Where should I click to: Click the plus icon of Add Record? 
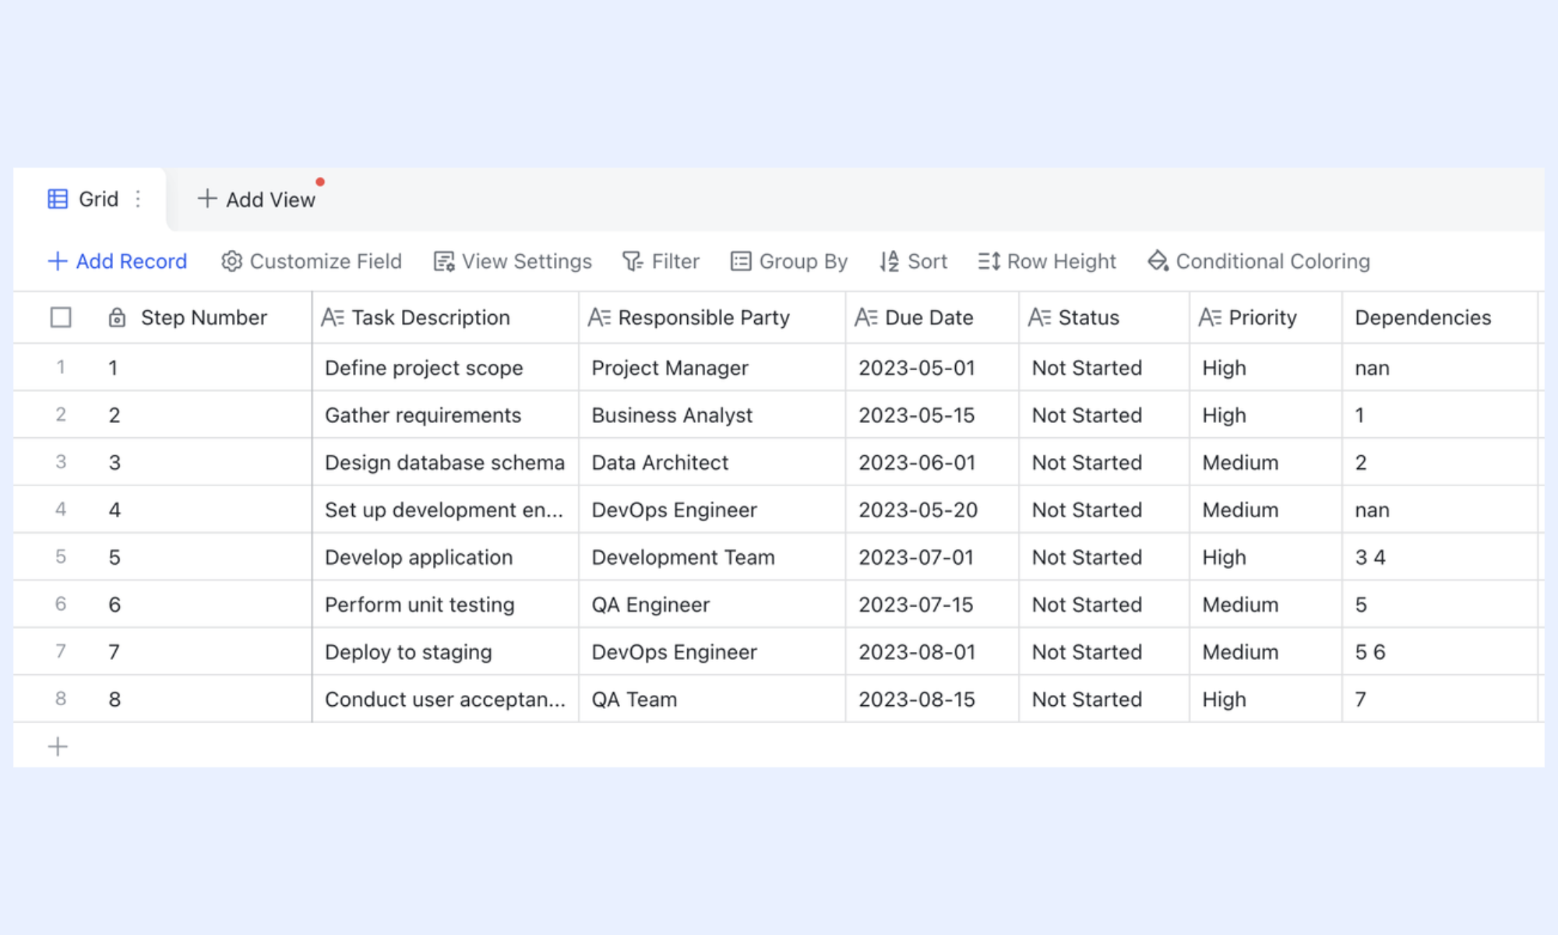pyautogui.click(x=58, y=261)
